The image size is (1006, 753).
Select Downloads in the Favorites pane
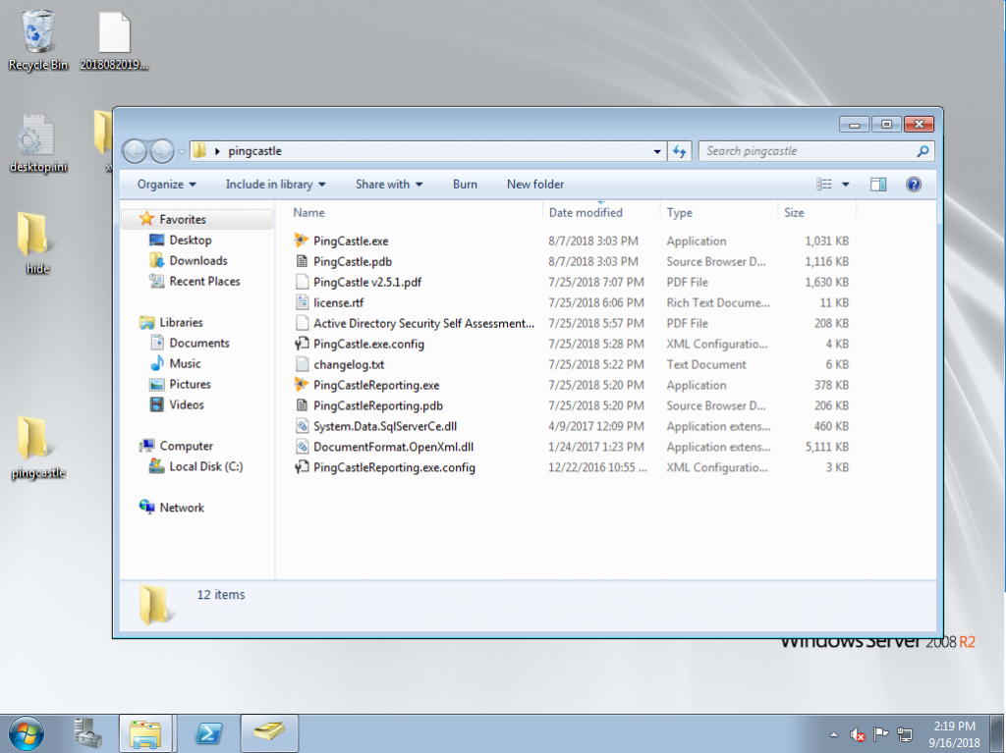point(197,260)
